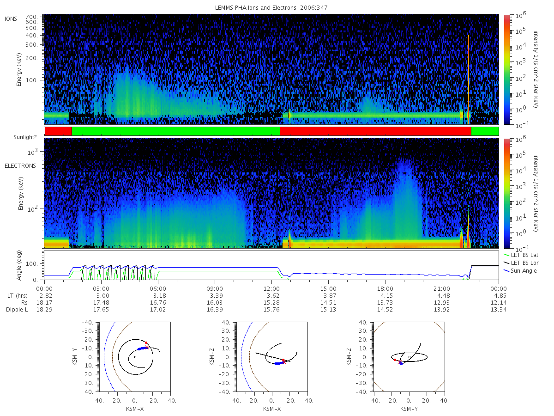Click the Rs value 12.93
554x416 pixels.
pyautogui.click(x=442, y=302)
